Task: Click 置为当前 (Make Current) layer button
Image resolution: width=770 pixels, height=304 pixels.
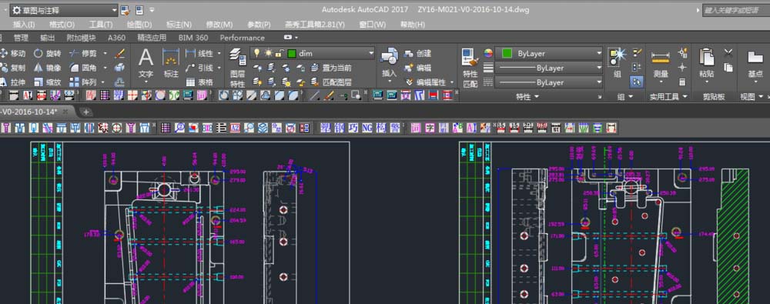Action: tap(331, 68)
